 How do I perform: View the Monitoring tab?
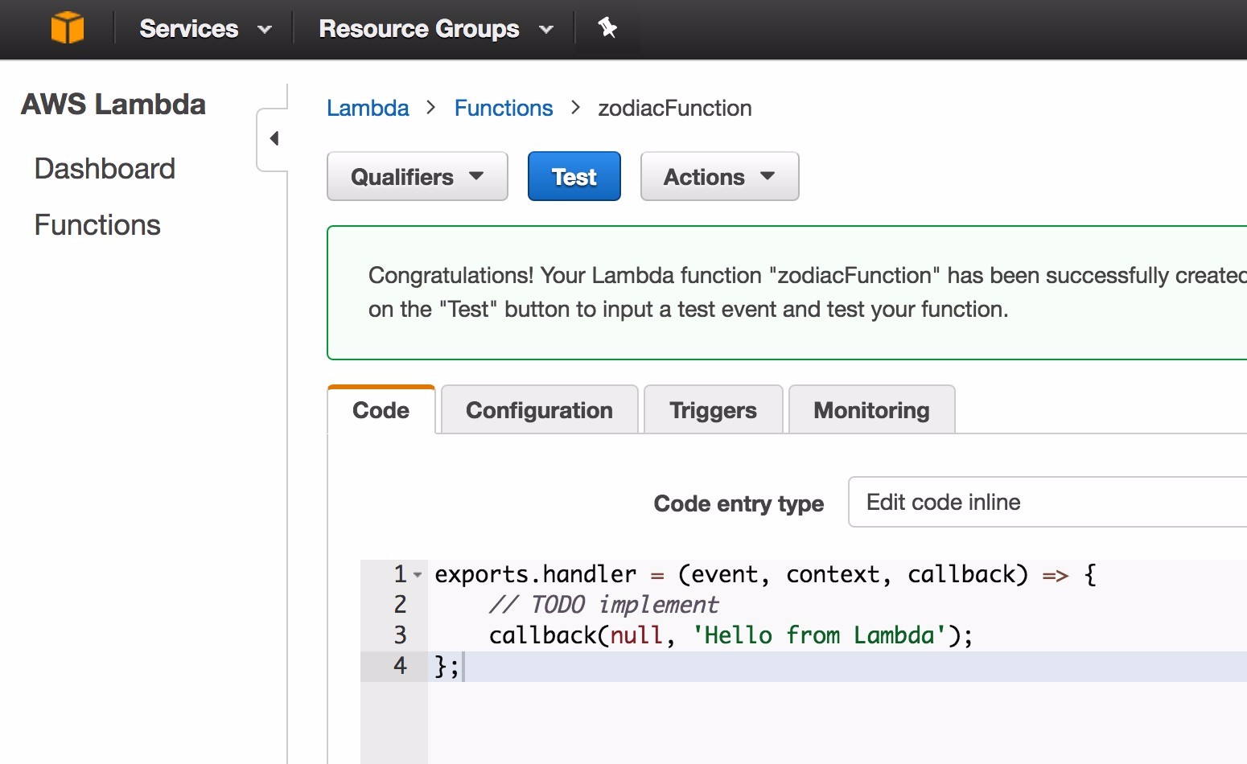coord(871,410)
